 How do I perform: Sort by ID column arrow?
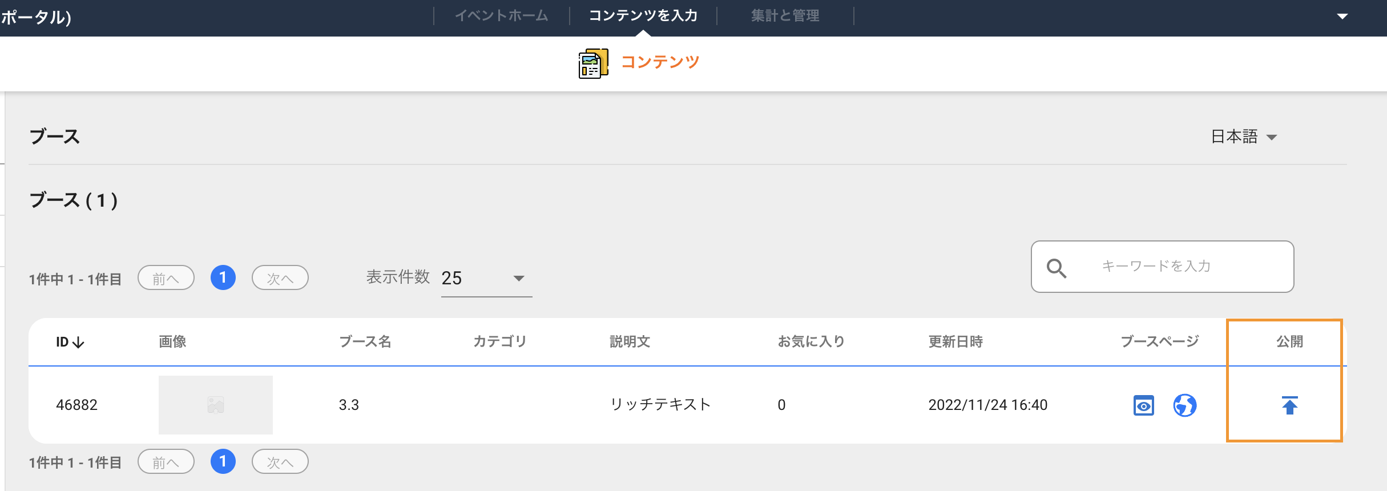[x=79, y=342]
